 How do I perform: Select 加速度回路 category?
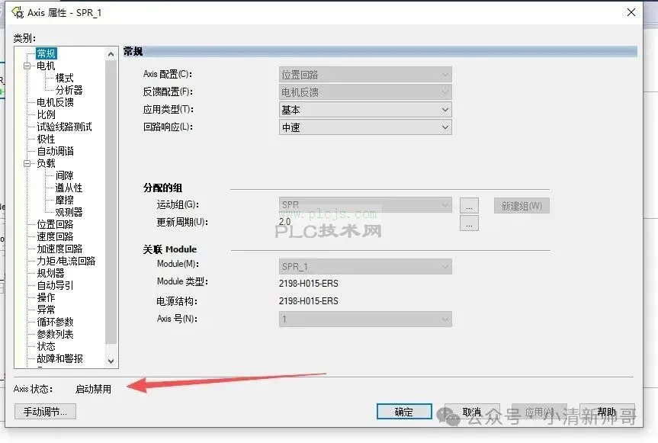pyautogui.click(x=59, y=249)
